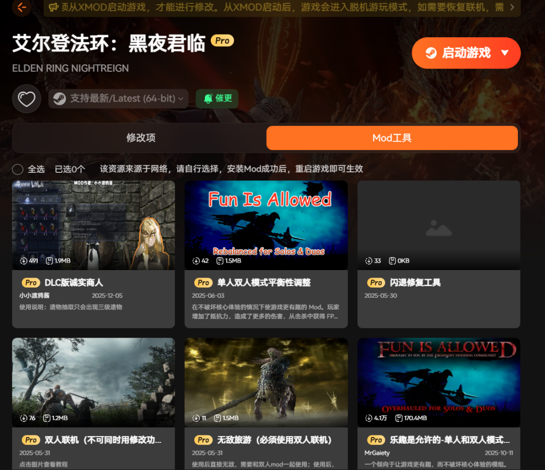Viewport: 545px width, 470px height.
Task: Click the bell icon on 催更 button
Action: (208, 98)
